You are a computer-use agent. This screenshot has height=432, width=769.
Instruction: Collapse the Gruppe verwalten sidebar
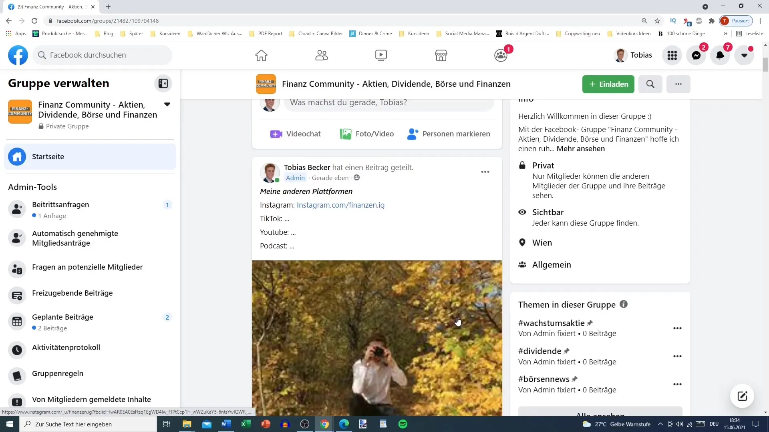tap(163, 83)
